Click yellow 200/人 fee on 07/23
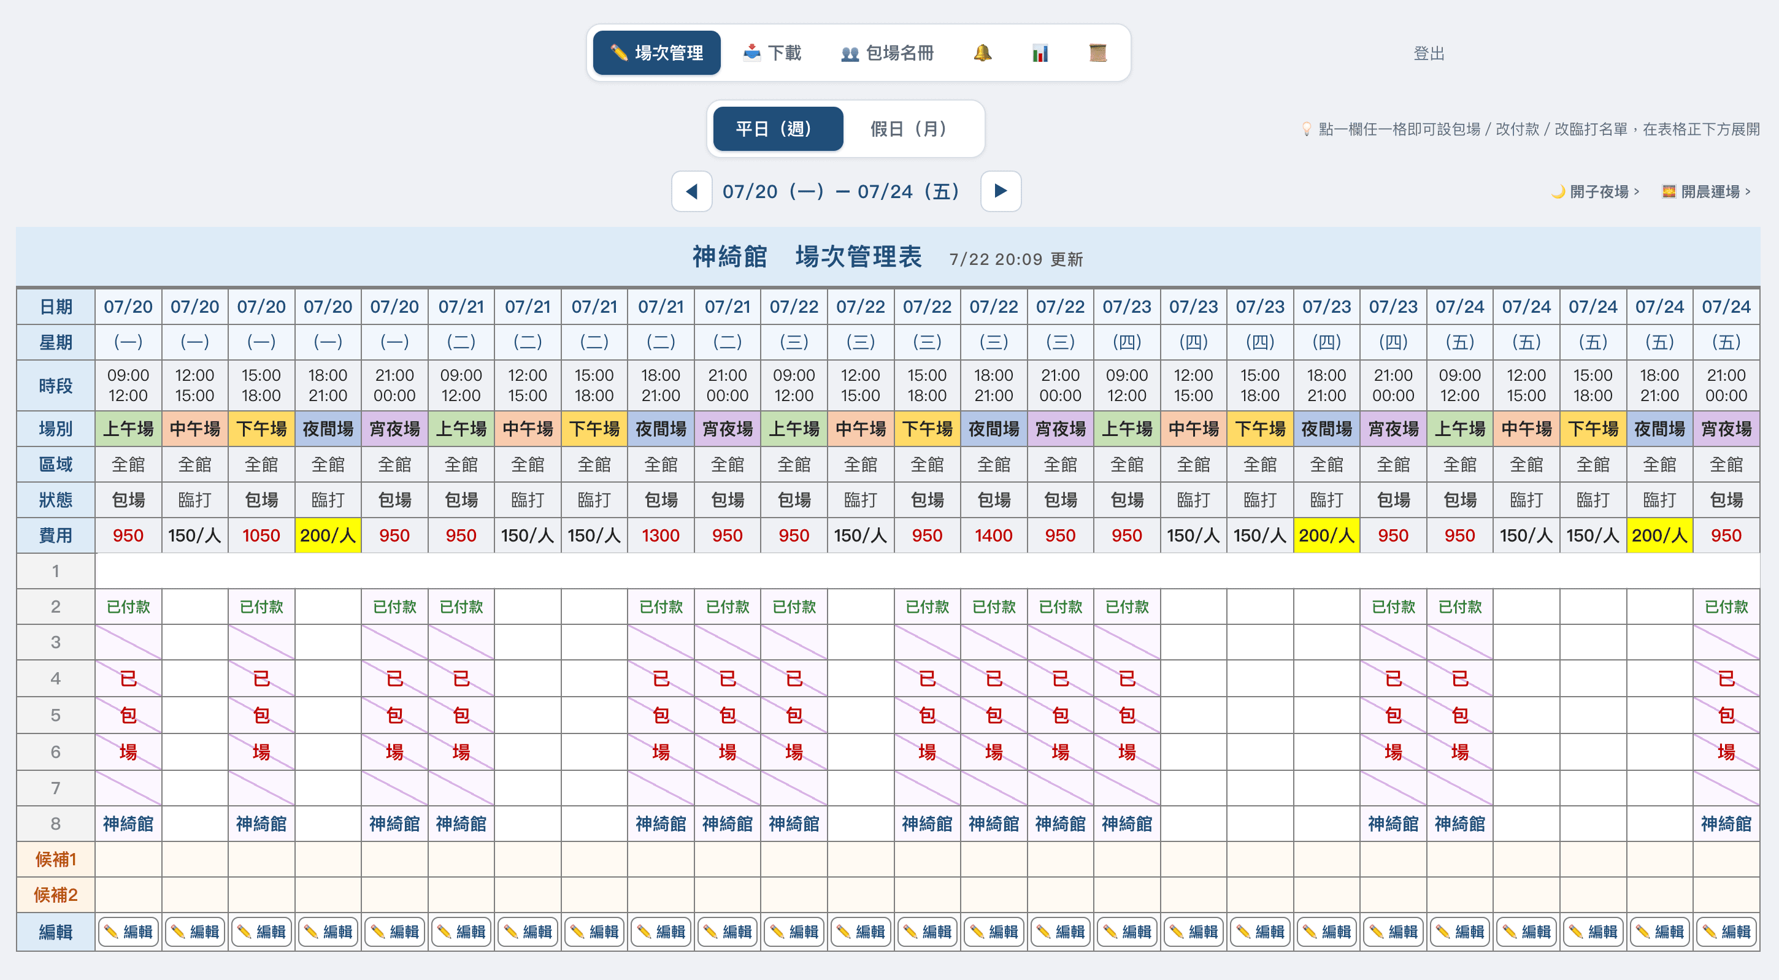 coord(1327,535)
